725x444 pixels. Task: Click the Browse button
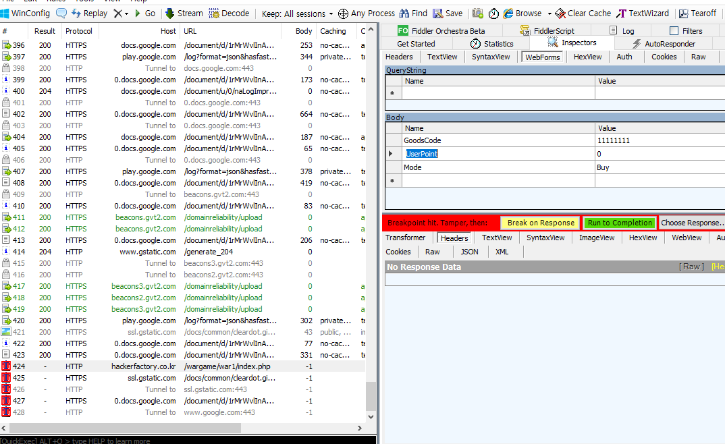(522, 13)
